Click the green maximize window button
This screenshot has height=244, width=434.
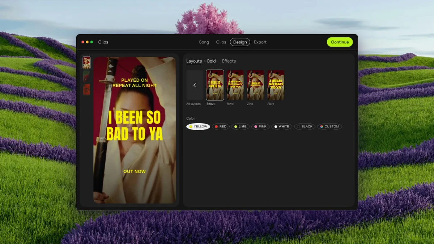pyautogui.click(x=92, y=42)
